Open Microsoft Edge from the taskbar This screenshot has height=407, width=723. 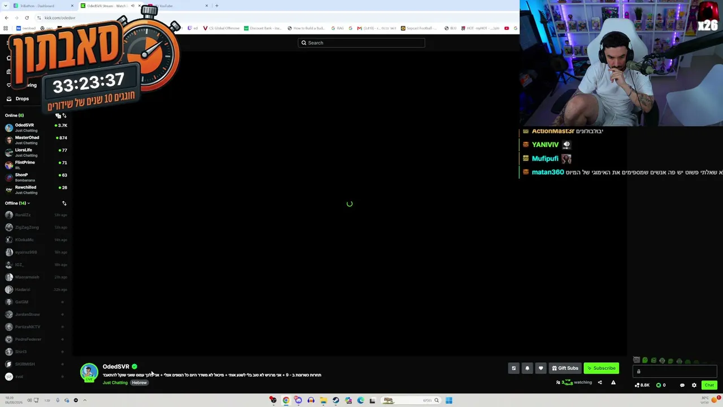pos(360,401)
